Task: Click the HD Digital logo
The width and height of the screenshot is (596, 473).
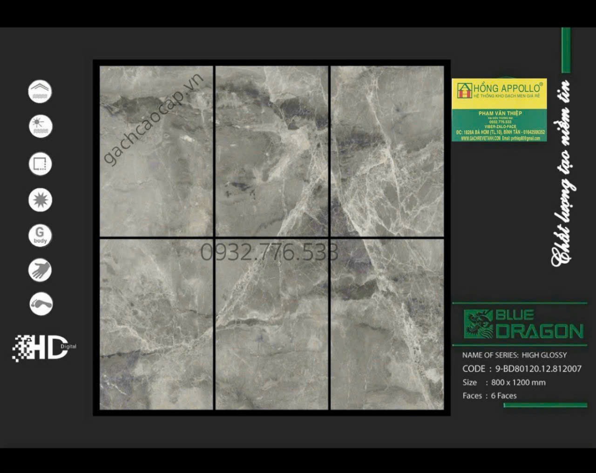Action: [44, 348]
